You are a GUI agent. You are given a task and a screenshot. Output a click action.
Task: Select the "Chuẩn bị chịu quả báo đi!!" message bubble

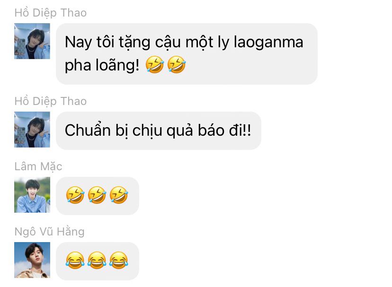click(x=159, y=130)
